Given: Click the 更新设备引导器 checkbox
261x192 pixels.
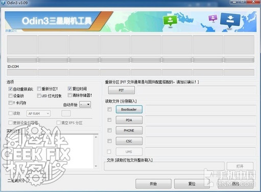Looking at the screenshot, I should (x=10, y=122).
